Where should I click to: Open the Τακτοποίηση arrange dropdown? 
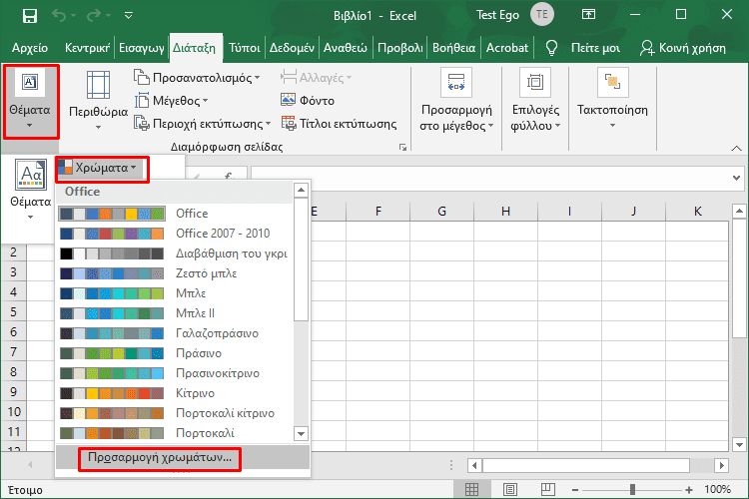613,101
